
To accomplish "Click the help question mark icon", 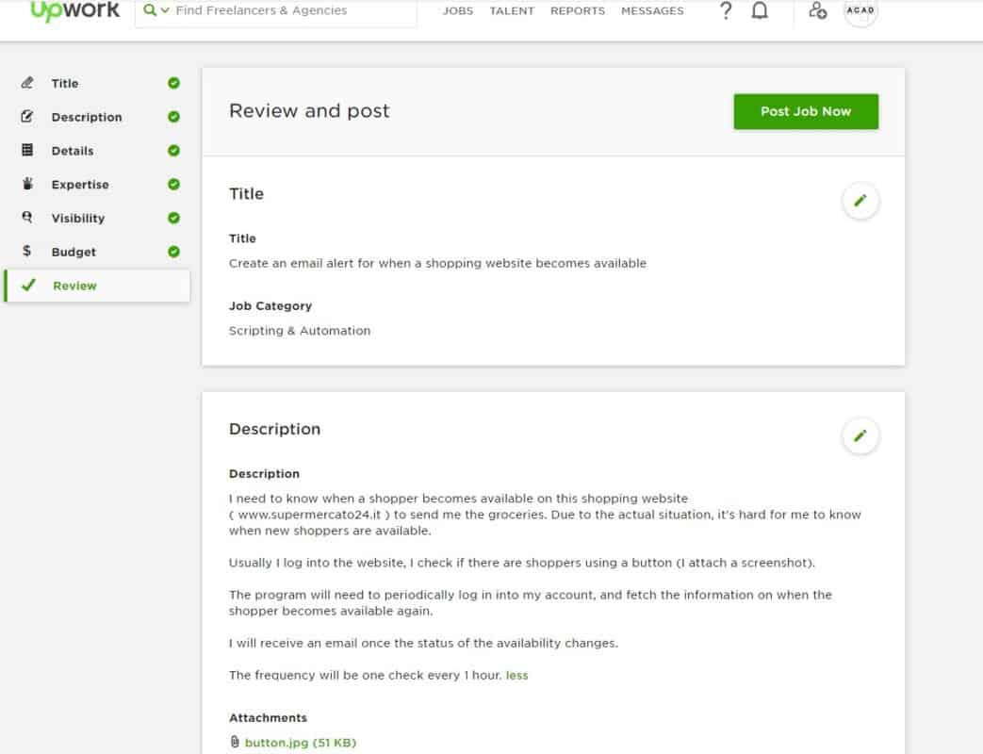I will point(725,11).
